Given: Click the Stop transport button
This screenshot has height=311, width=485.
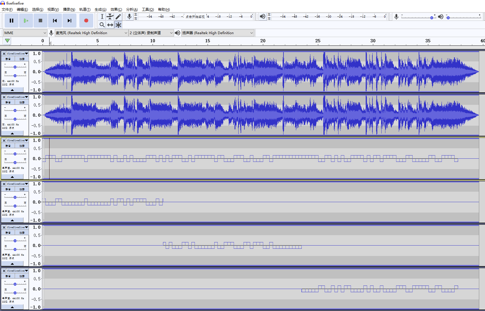Looking at the screenshot, I should (x=41, y=21).
